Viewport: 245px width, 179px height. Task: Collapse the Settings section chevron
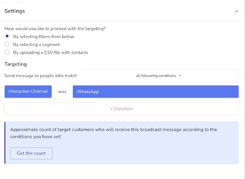coord(236,11)
